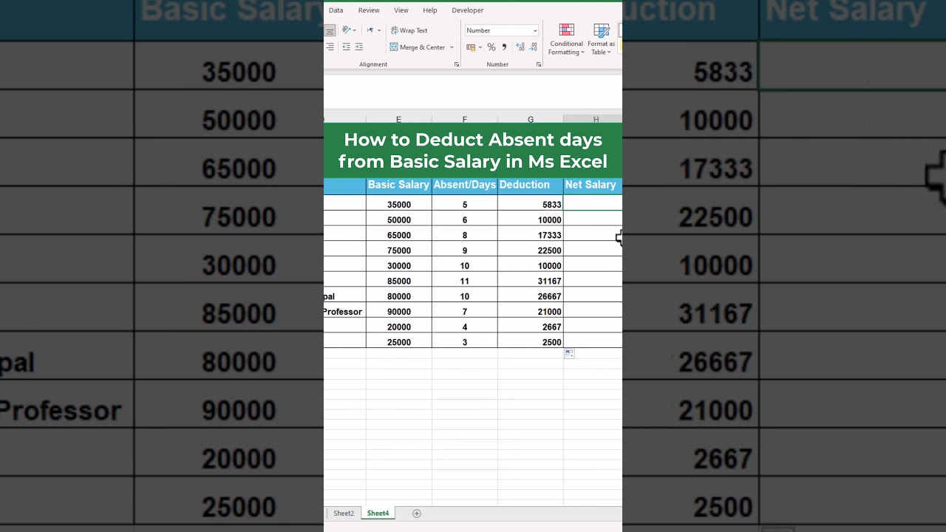Click the Text Direction icon
This screenshot has width=946, height=532.
(x=370, y=30)
